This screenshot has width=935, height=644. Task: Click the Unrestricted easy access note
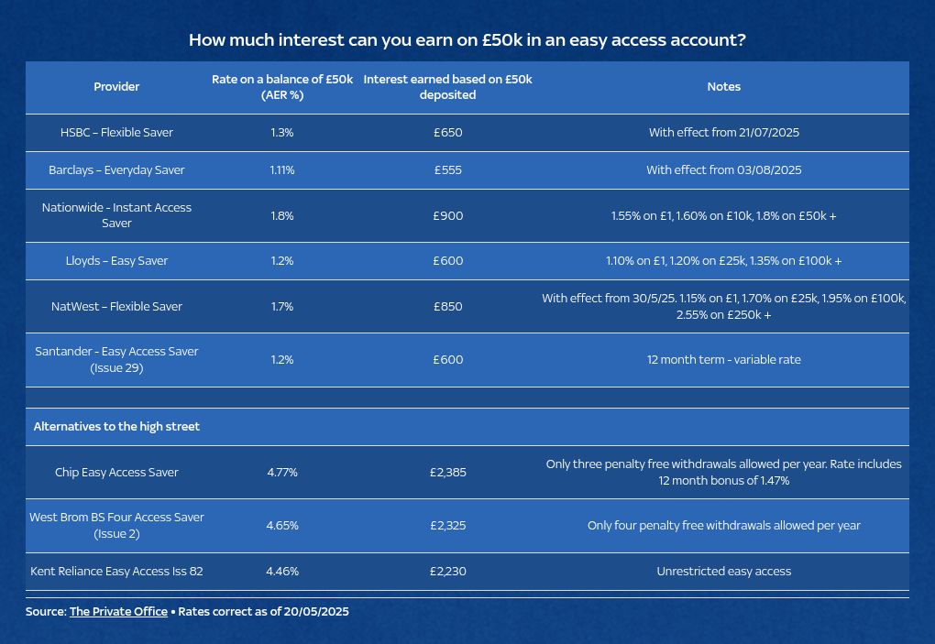724,572
